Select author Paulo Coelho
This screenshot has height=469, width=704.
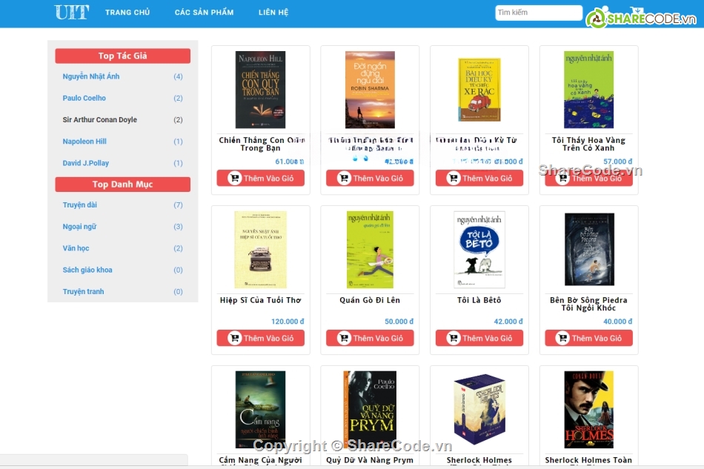pyautogui.click(x=84, y=98)
